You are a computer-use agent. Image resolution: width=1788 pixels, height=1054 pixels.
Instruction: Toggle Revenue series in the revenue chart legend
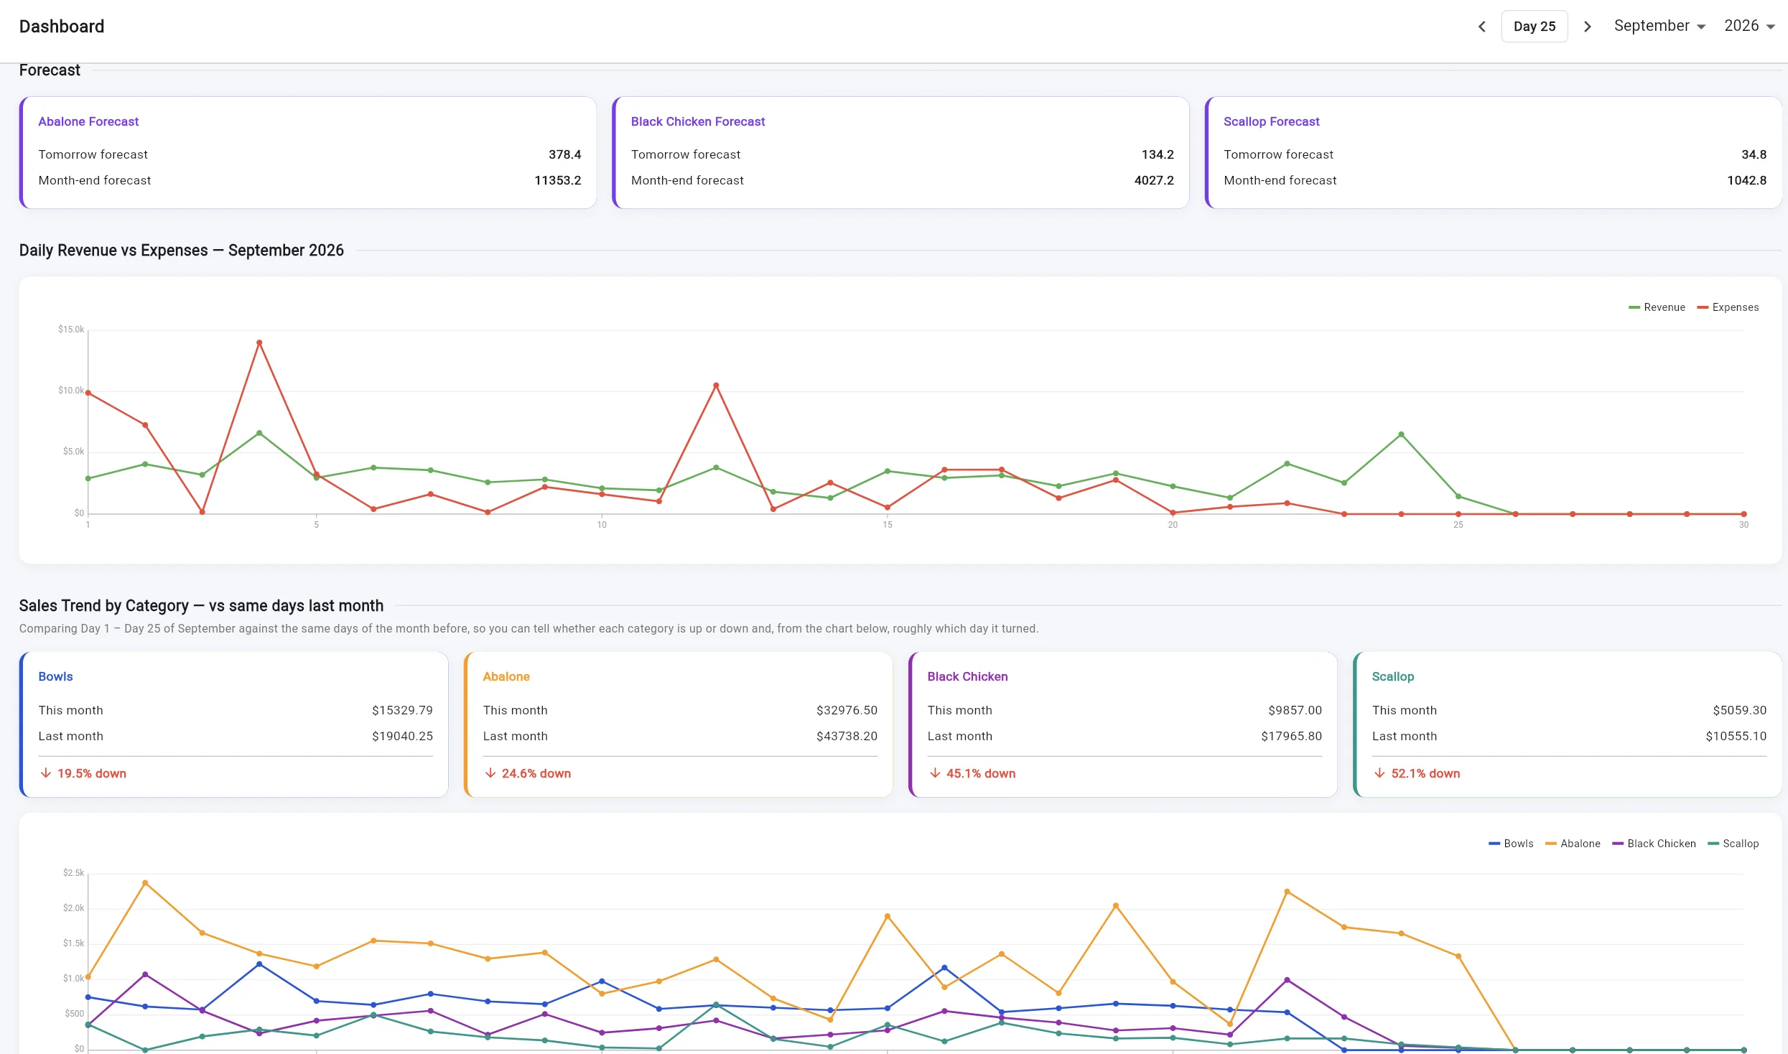point(1657,307)
